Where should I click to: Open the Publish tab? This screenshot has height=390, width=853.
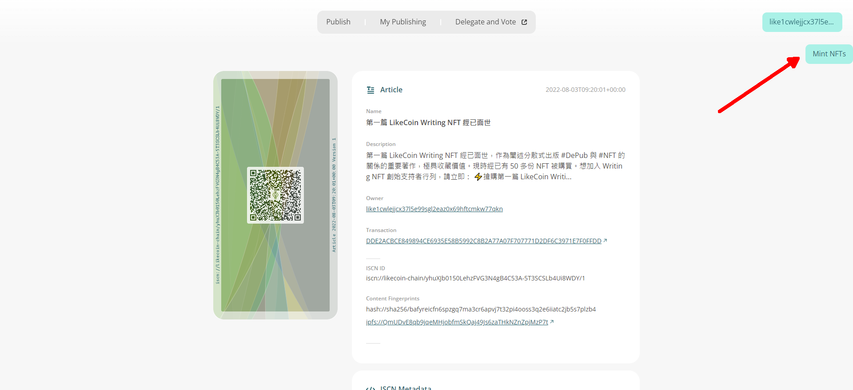coord(338,22)
